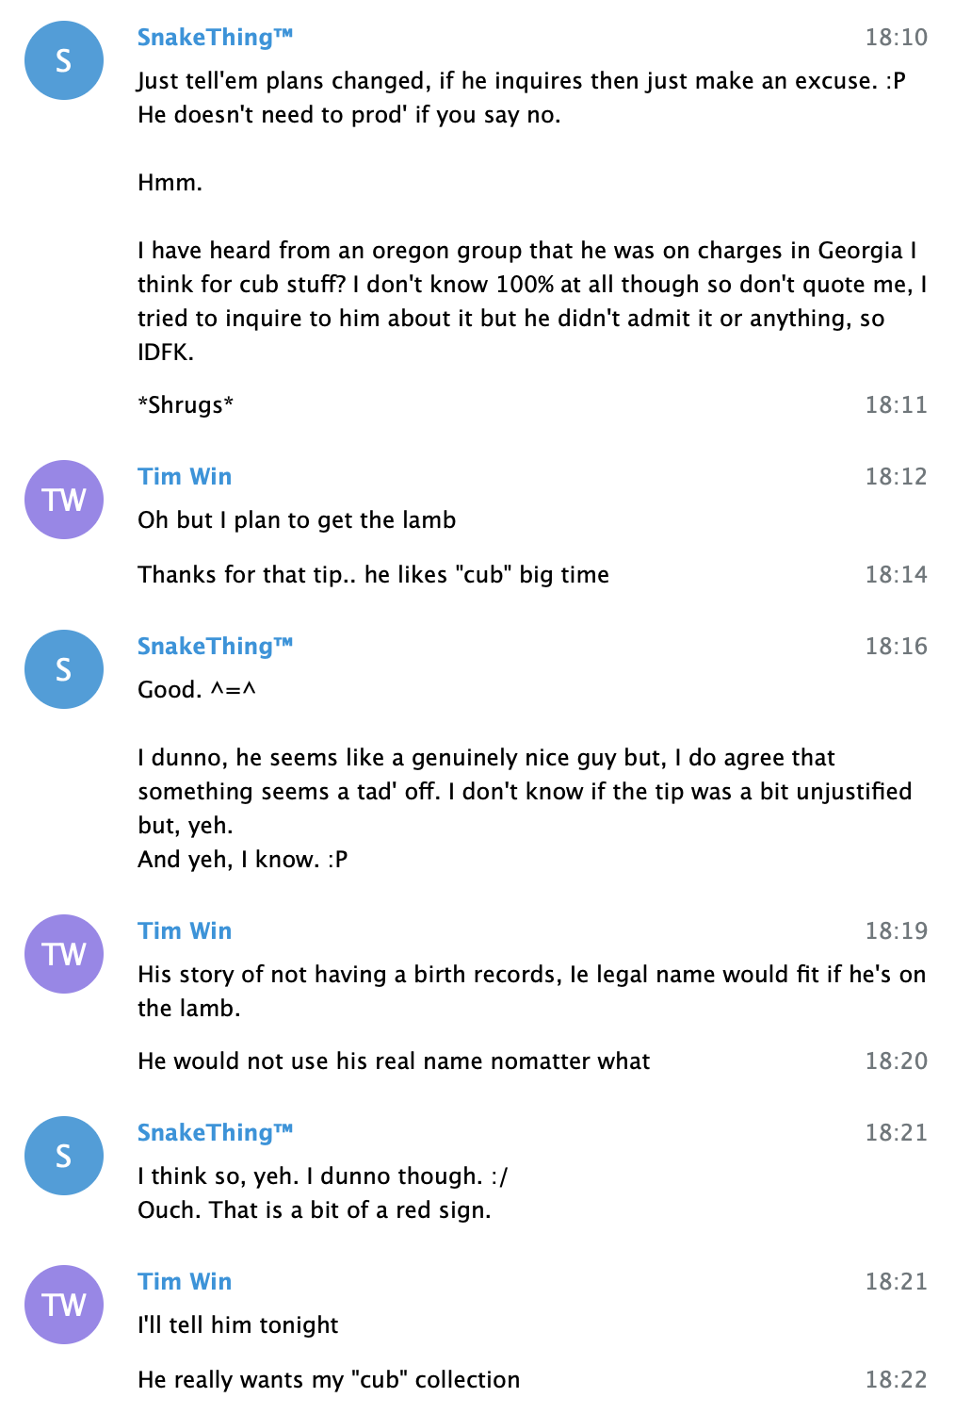Click the 18:11 timestamp
Viewport: 955px width, 1414px height.
896,405
